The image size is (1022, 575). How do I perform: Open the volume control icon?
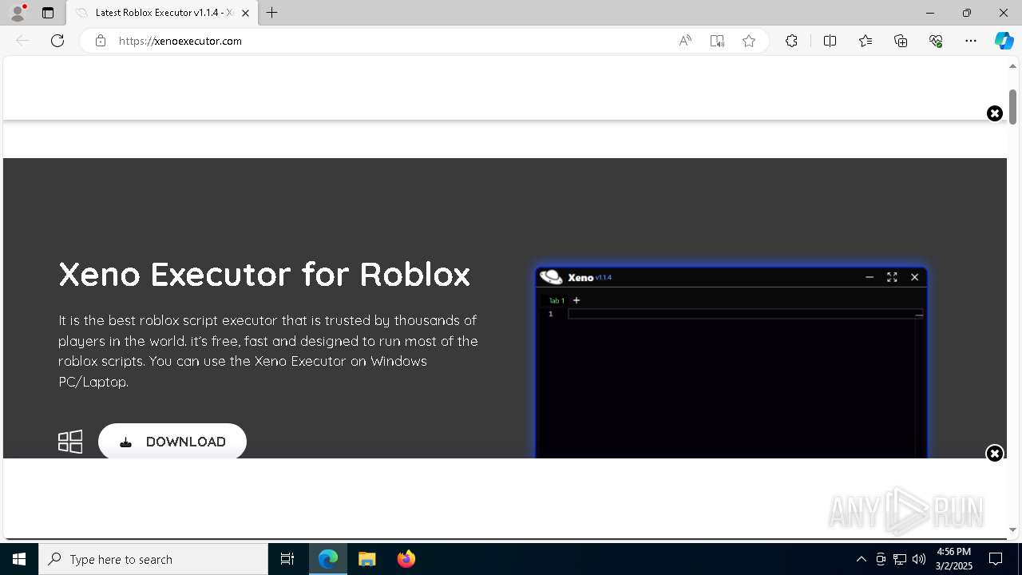click(918, 559)
